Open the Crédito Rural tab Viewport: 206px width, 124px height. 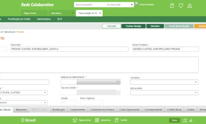click(174, 110)
